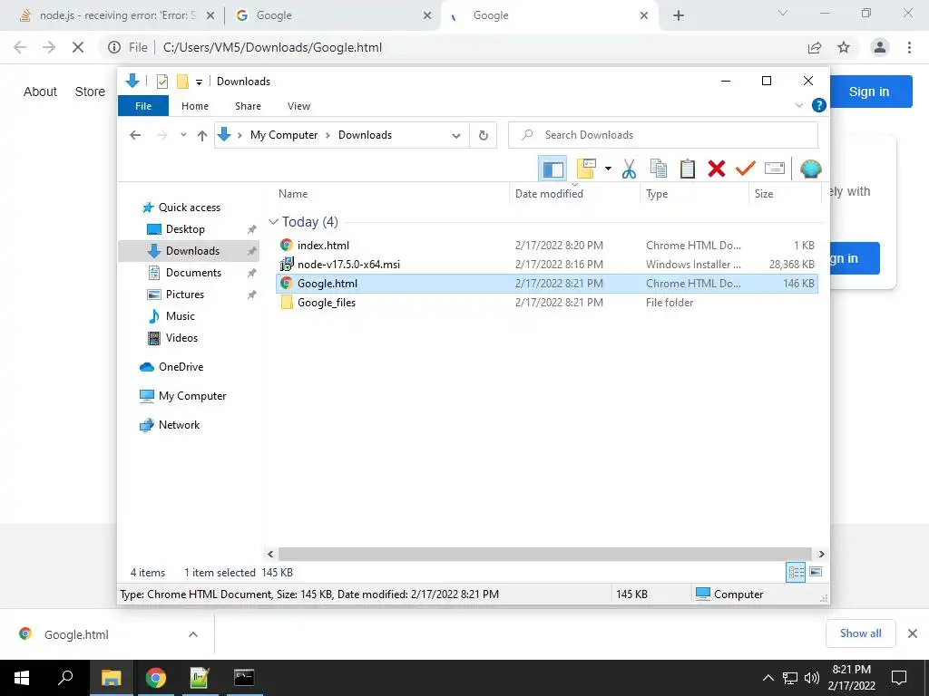
Task: Open Google.html download item options arrow
Action: 192,634
